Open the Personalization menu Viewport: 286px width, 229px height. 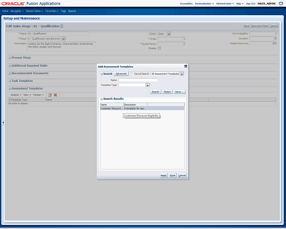(204, 4)
